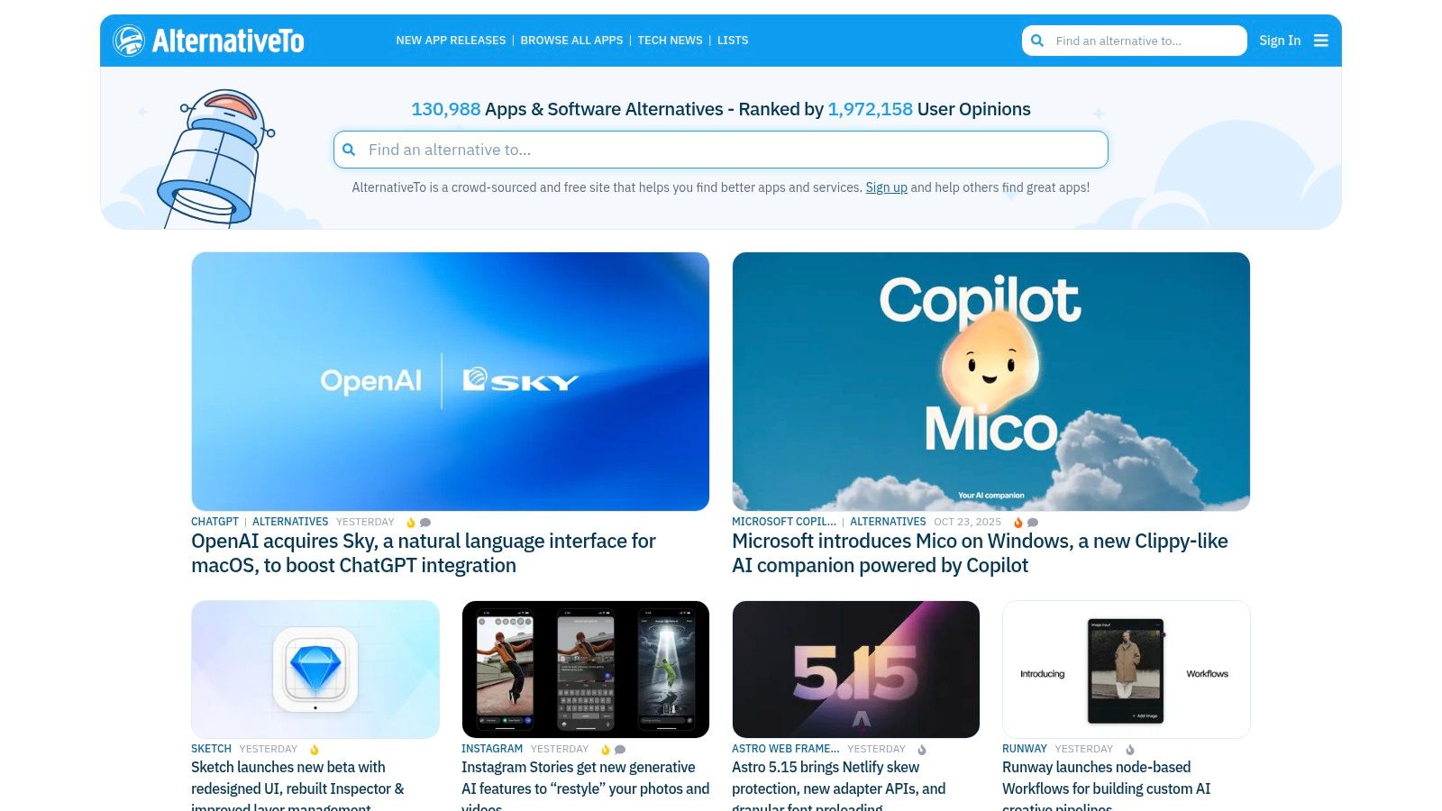This screenshot has width=1442, height=811.
Task: Open the Copilot Mico article image
Action: pos(991,381)
